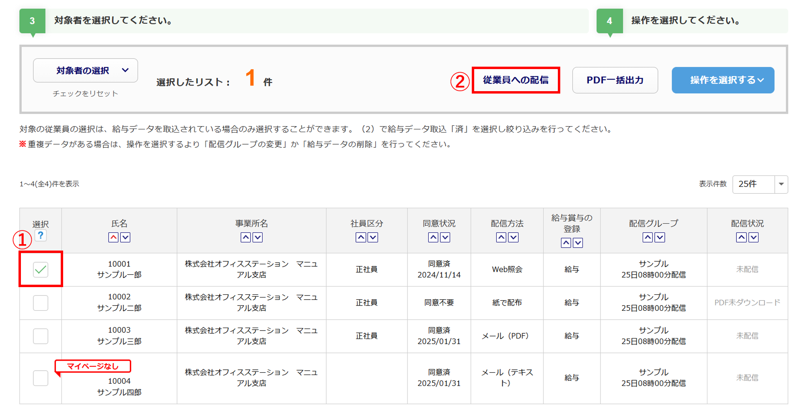The image size is (806, 416).
Task: Click the PDF一括出力 button
Action: (615, 80)
